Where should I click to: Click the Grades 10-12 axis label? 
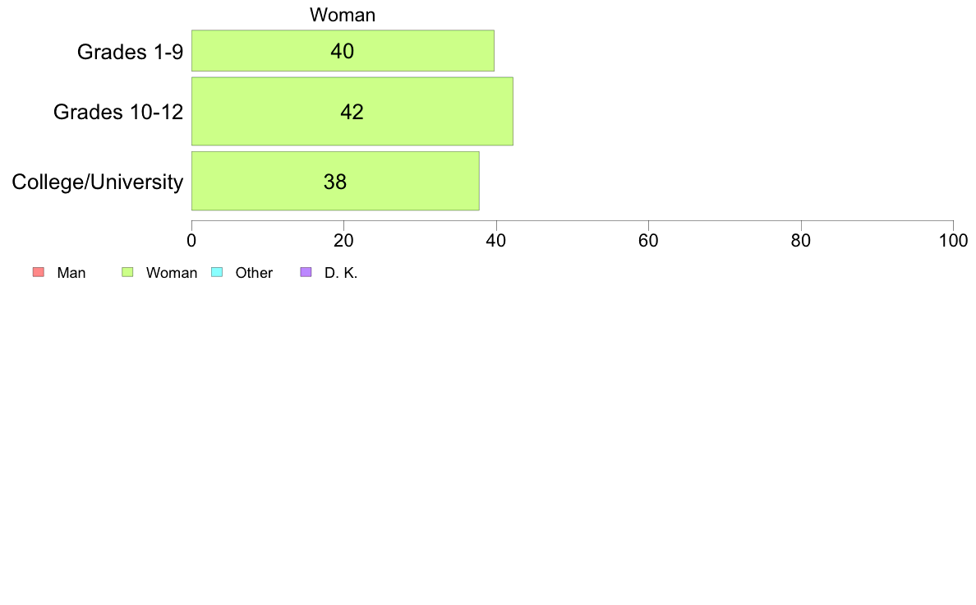pos(118,112)
